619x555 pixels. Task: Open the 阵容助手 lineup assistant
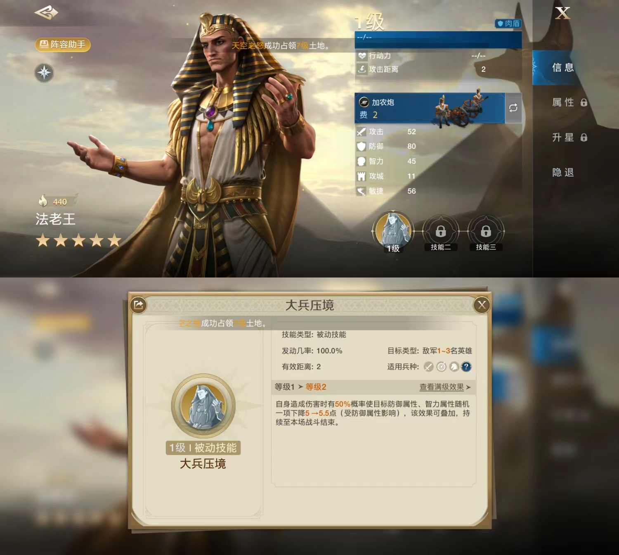click(x=62, y=45)
